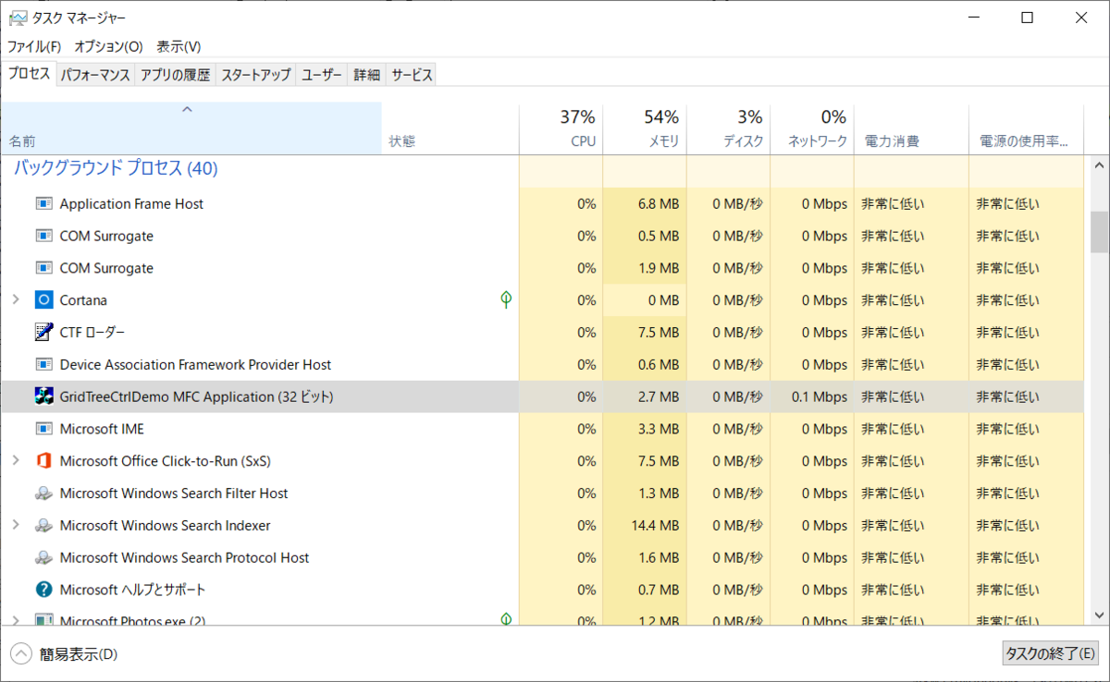Select the プロセス tab

point(29,74)
